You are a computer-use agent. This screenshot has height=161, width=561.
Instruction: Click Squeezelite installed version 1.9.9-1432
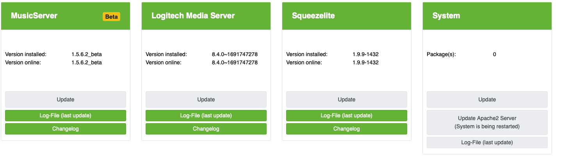click(x=365, y=55)
